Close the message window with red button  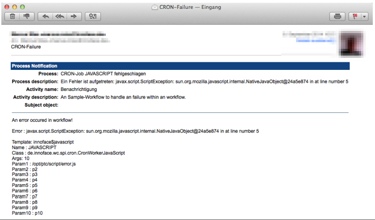pos(7,7)
